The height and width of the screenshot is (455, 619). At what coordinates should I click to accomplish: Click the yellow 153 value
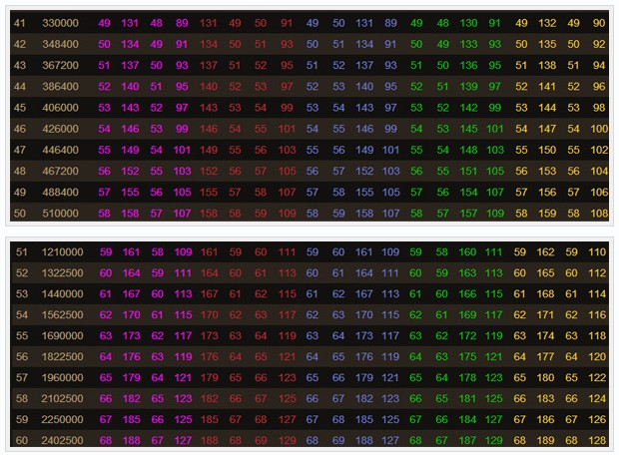pos(547,172)
